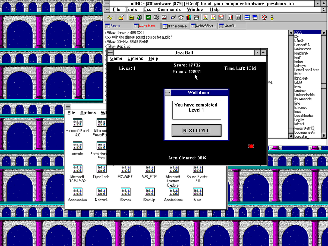Click the pointing hand finger icon
The width and height of the screenshot is (328, 246).
(173, 18)
